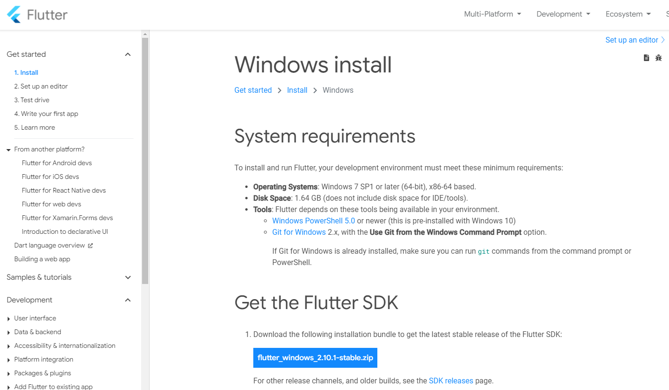Collapse the Get started sidebar section

pos(128,54)
